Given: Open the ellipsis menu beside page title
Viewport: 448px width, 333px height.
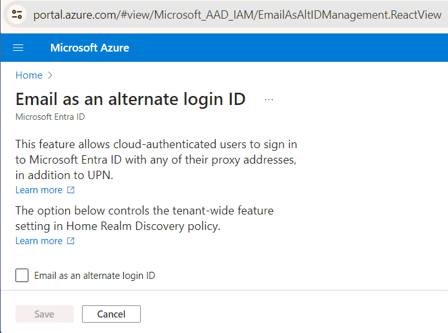Looking at the screenshot, I should (x=269, y=100).
